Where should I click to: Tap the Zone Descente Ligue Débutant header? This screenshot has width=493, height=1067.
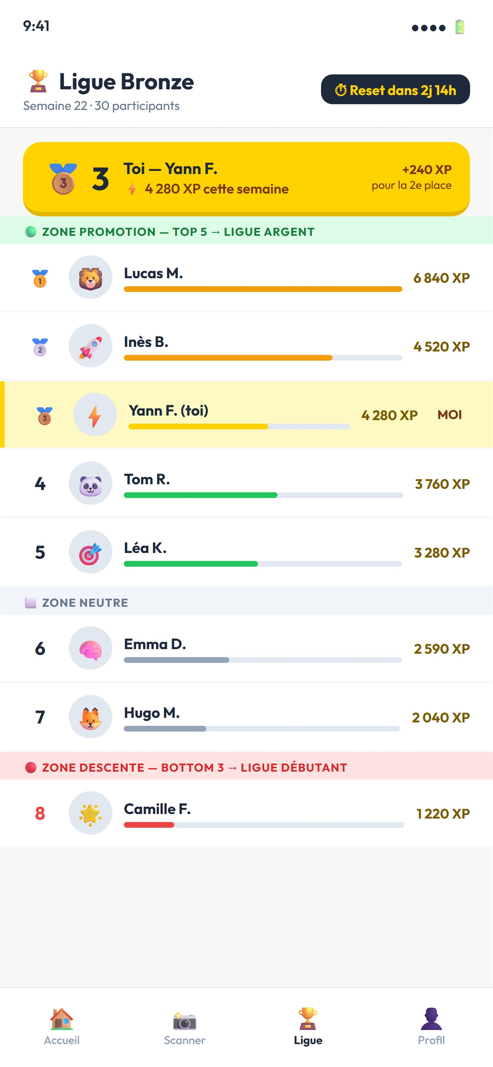tap(246, 767)
